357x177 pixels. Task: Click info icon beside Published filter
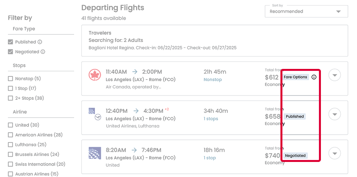tap(40, 42)
